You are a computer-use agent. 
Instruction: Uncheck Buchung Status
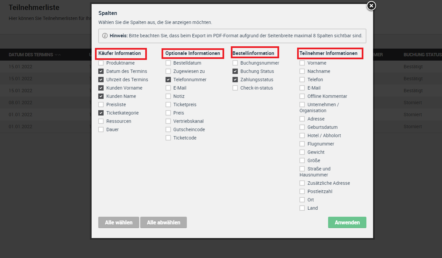click(235, 71)
